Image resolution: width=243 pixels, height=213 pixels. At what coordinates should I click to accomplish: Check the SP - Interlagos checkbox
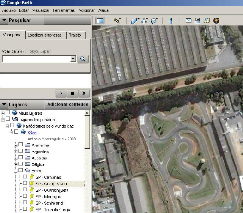click(x=25, y=196)
